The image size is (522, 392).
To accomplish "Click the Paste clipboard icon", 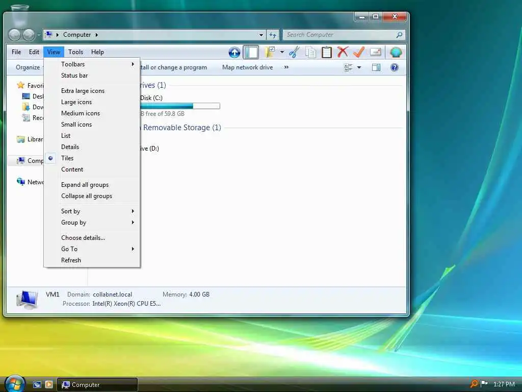I will point(327,53).
